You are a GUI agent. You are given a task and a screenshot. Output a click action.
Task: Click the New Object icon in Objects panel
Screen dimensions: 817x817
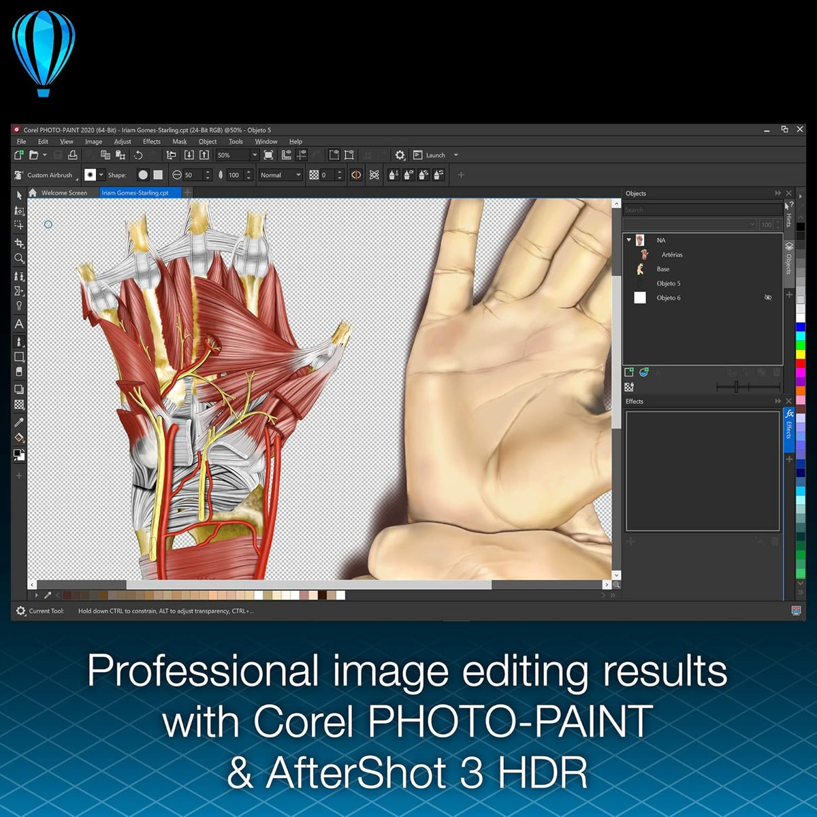point(629,372)
